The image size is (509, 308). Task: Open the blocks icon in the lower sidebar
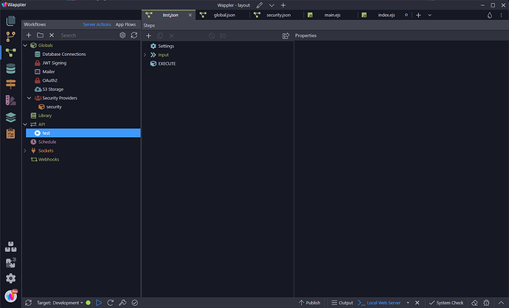[x=11, y=247]
